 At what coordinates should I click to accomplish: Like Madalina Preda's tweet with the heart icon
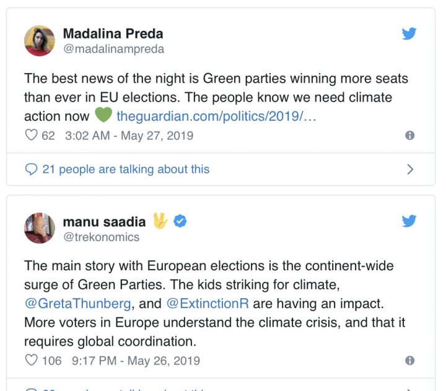pyautogui.click(x=31, y=135)
